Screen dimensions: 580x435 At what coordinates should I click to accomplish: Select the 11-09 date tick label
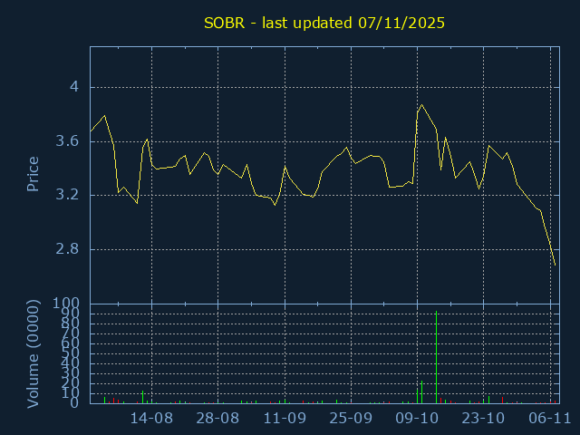[284, 419]
